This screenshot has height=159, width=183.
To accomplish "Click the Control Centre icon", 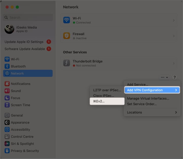I will click(x=7, y=137).
